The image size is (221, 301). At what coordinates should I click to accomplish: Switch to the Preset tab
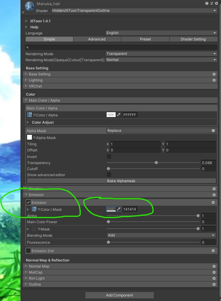pos(145,39)
